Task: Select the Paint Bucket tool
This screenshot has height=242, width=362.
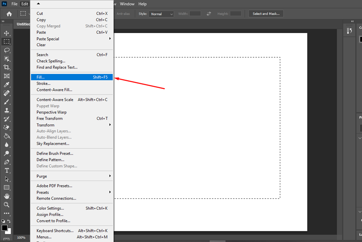Action: tap(6, 136)
